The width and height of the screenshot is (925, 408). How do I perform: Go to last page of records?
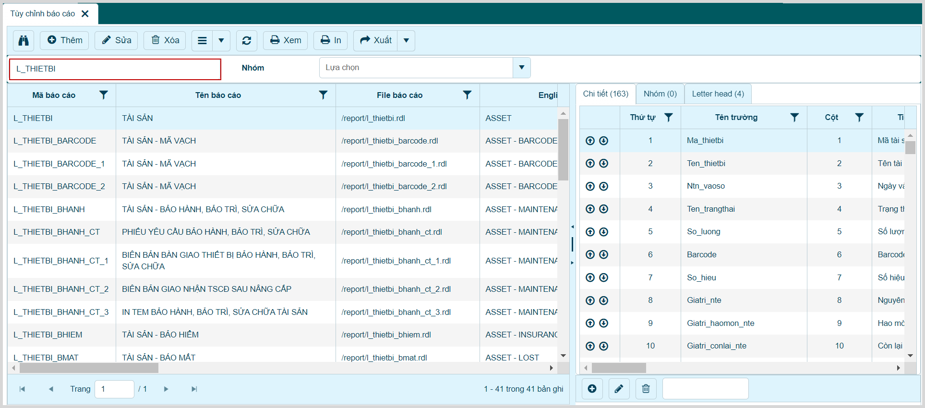coord(194,389)
